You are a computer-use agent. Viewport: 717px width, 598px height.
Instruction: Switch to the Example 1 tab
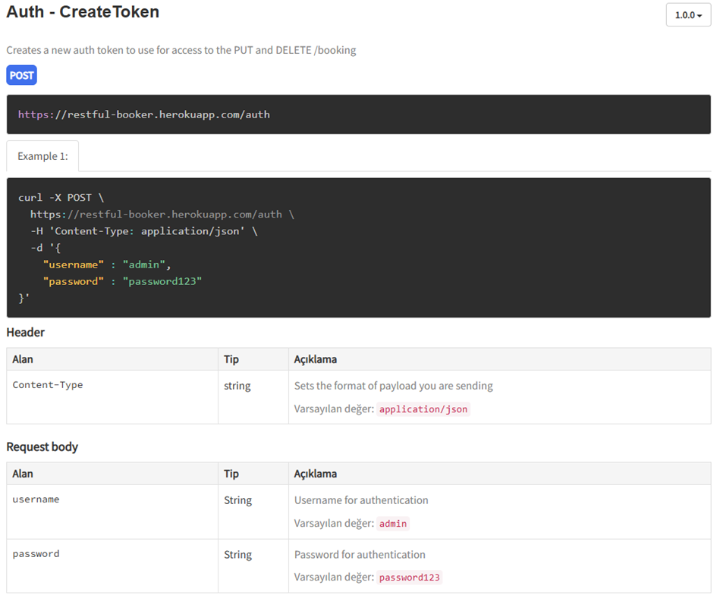[42, 156]
